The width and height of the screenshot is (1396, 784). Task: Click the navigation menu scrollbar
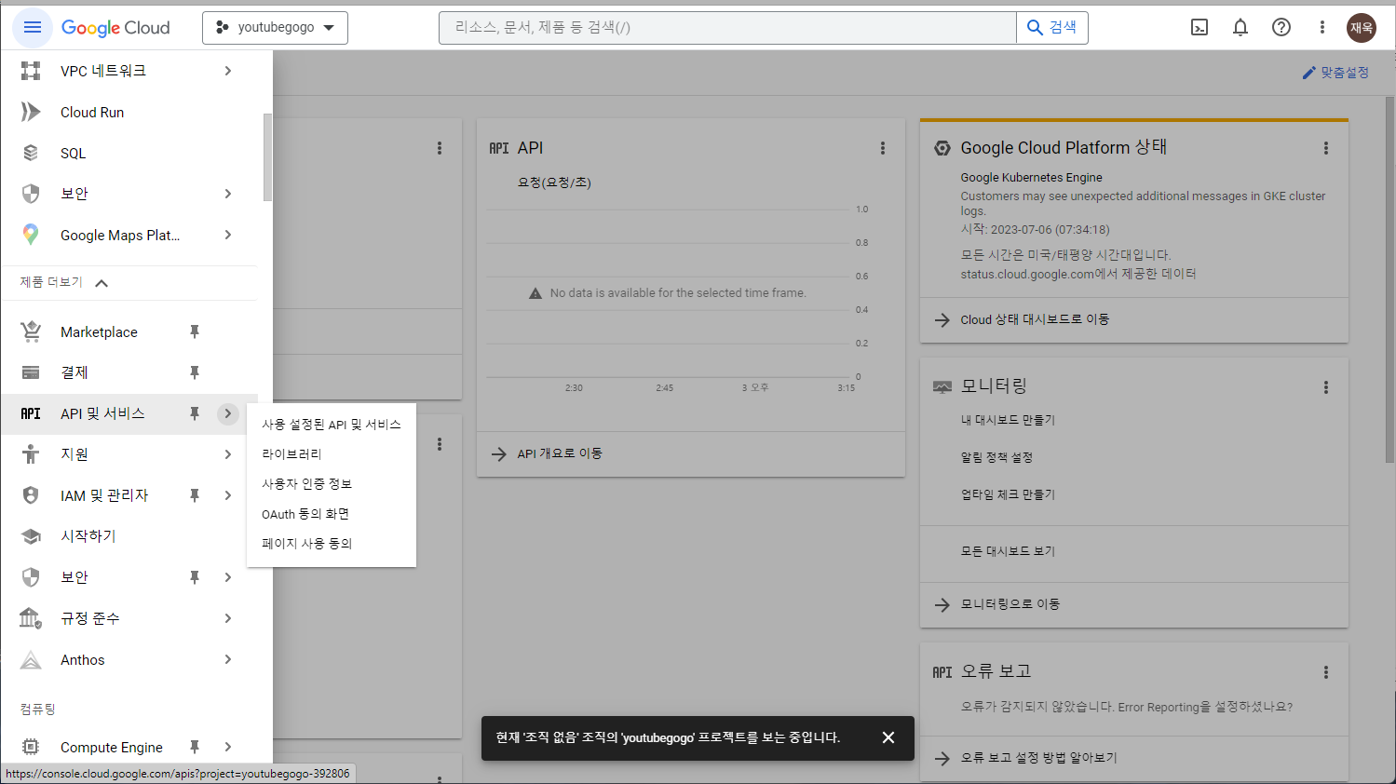coord(268,157)
